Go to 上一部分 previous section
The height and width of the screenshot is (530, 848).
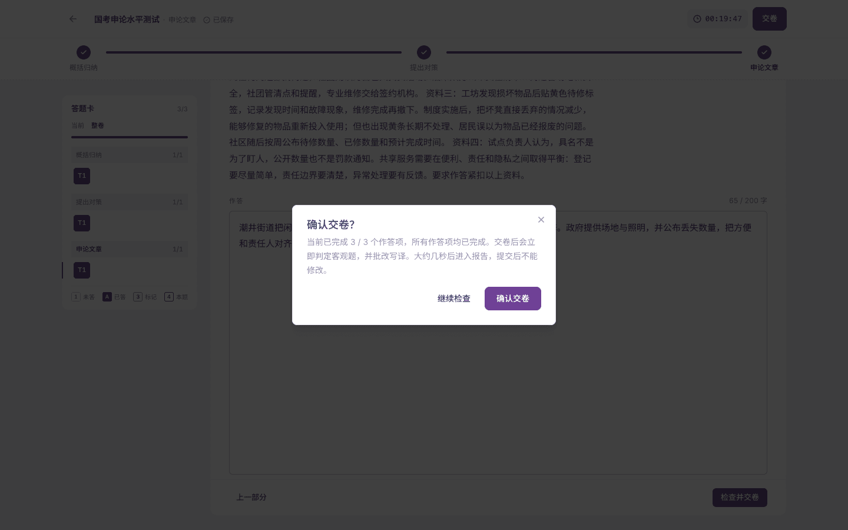pos(251,498)
